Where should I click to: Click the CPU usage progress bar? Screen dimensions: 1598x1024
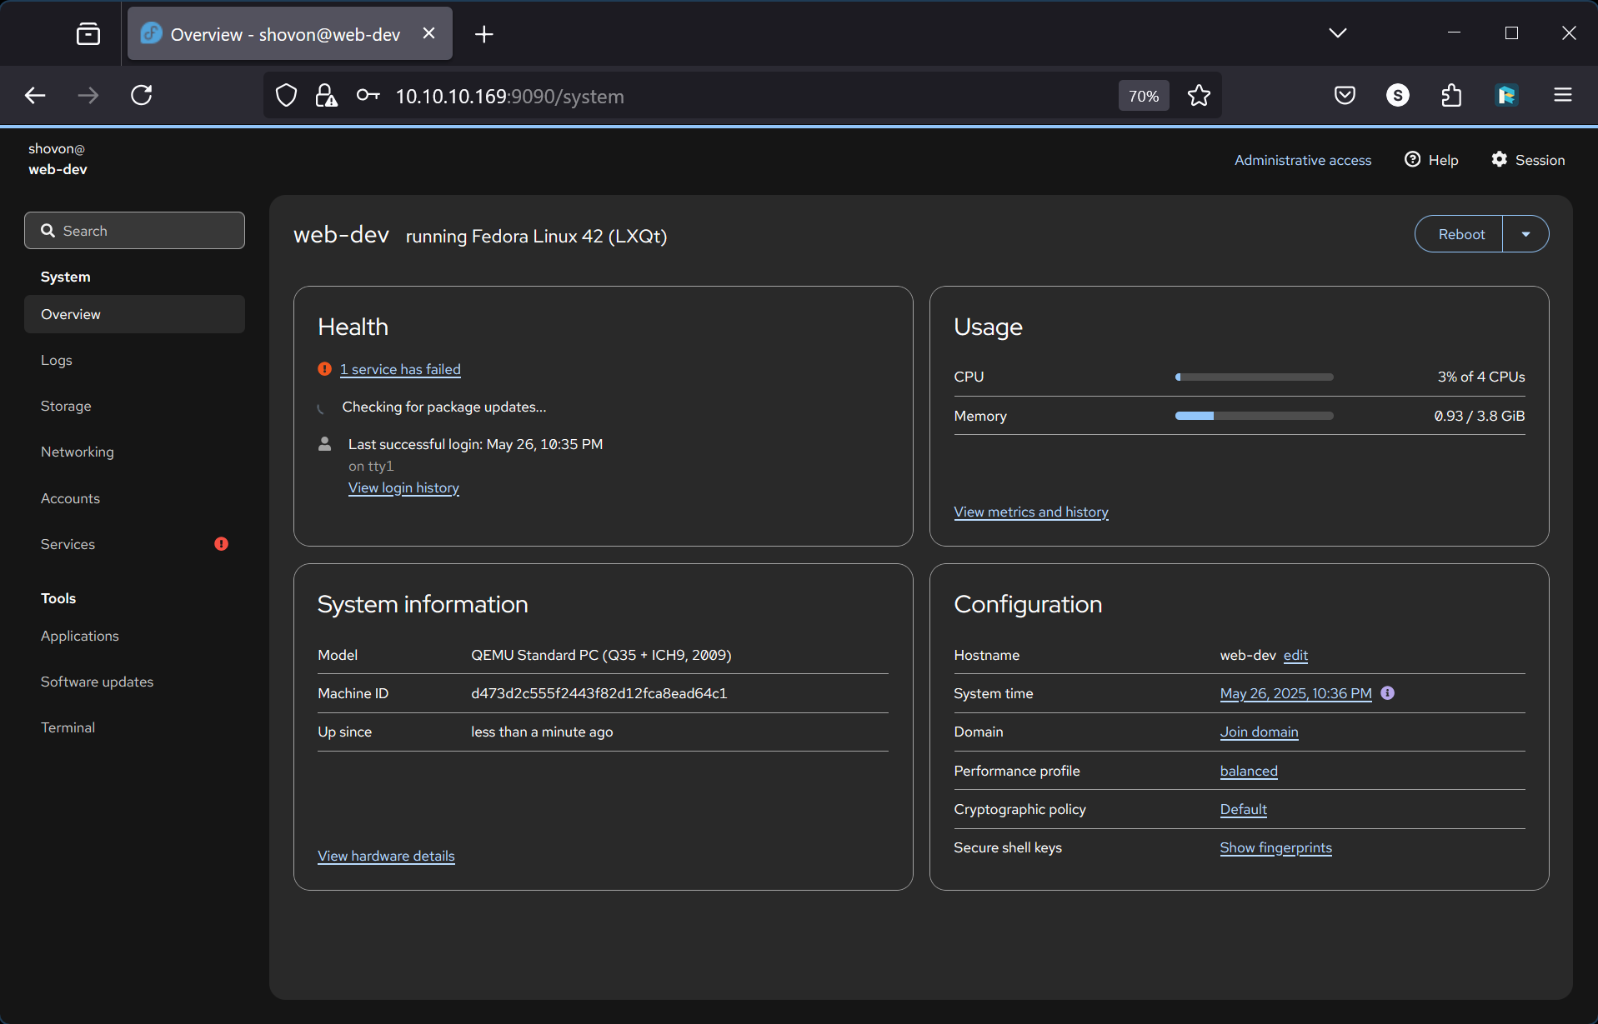(x=1254, y=377)
